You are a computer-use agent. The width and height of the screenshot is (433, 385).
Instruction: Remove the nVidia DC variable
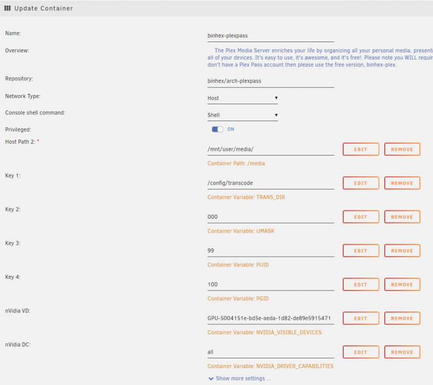(x=402, y=352)
